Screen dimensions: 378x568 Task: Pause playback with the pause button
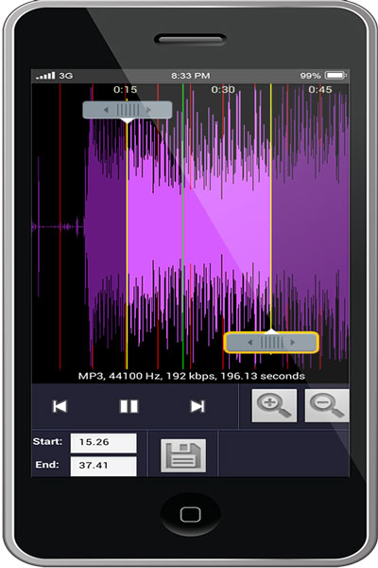129,406
